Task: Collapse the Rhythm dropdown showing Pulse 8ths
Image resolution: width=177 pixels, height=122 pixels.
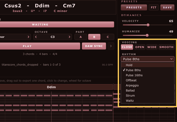Action: pyautogui.click(x=148, y=59)
